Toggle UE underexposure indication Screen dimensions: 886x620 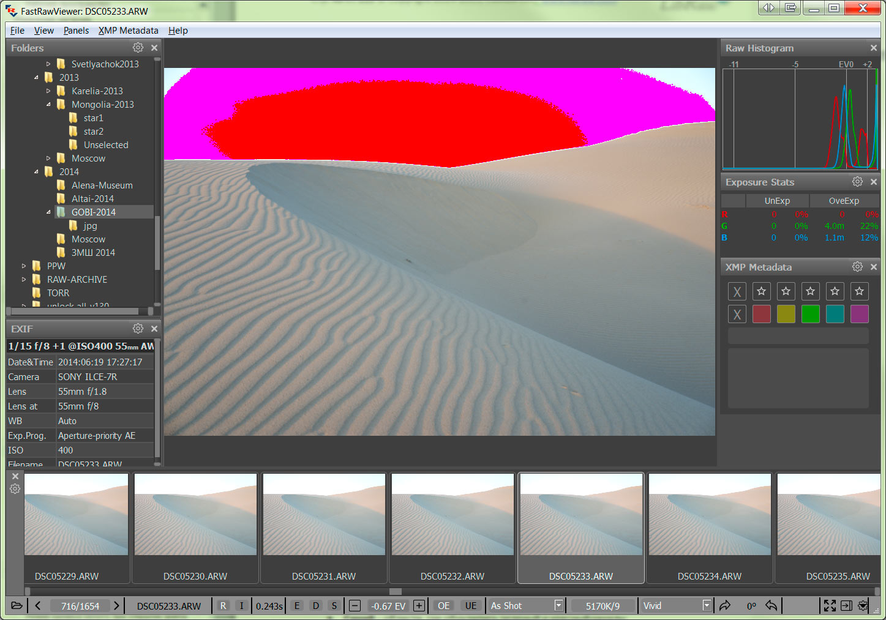[x=470, y=606]
